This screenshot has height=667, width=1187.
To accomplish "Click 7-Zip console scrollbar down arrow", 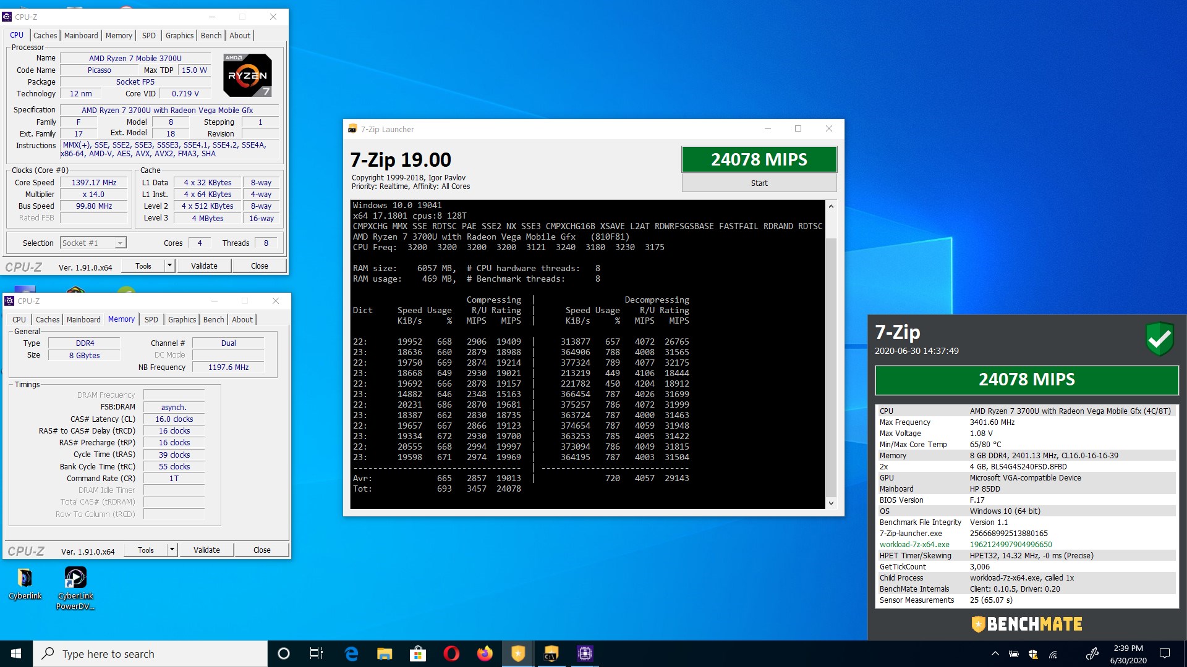I will (831, 503).
